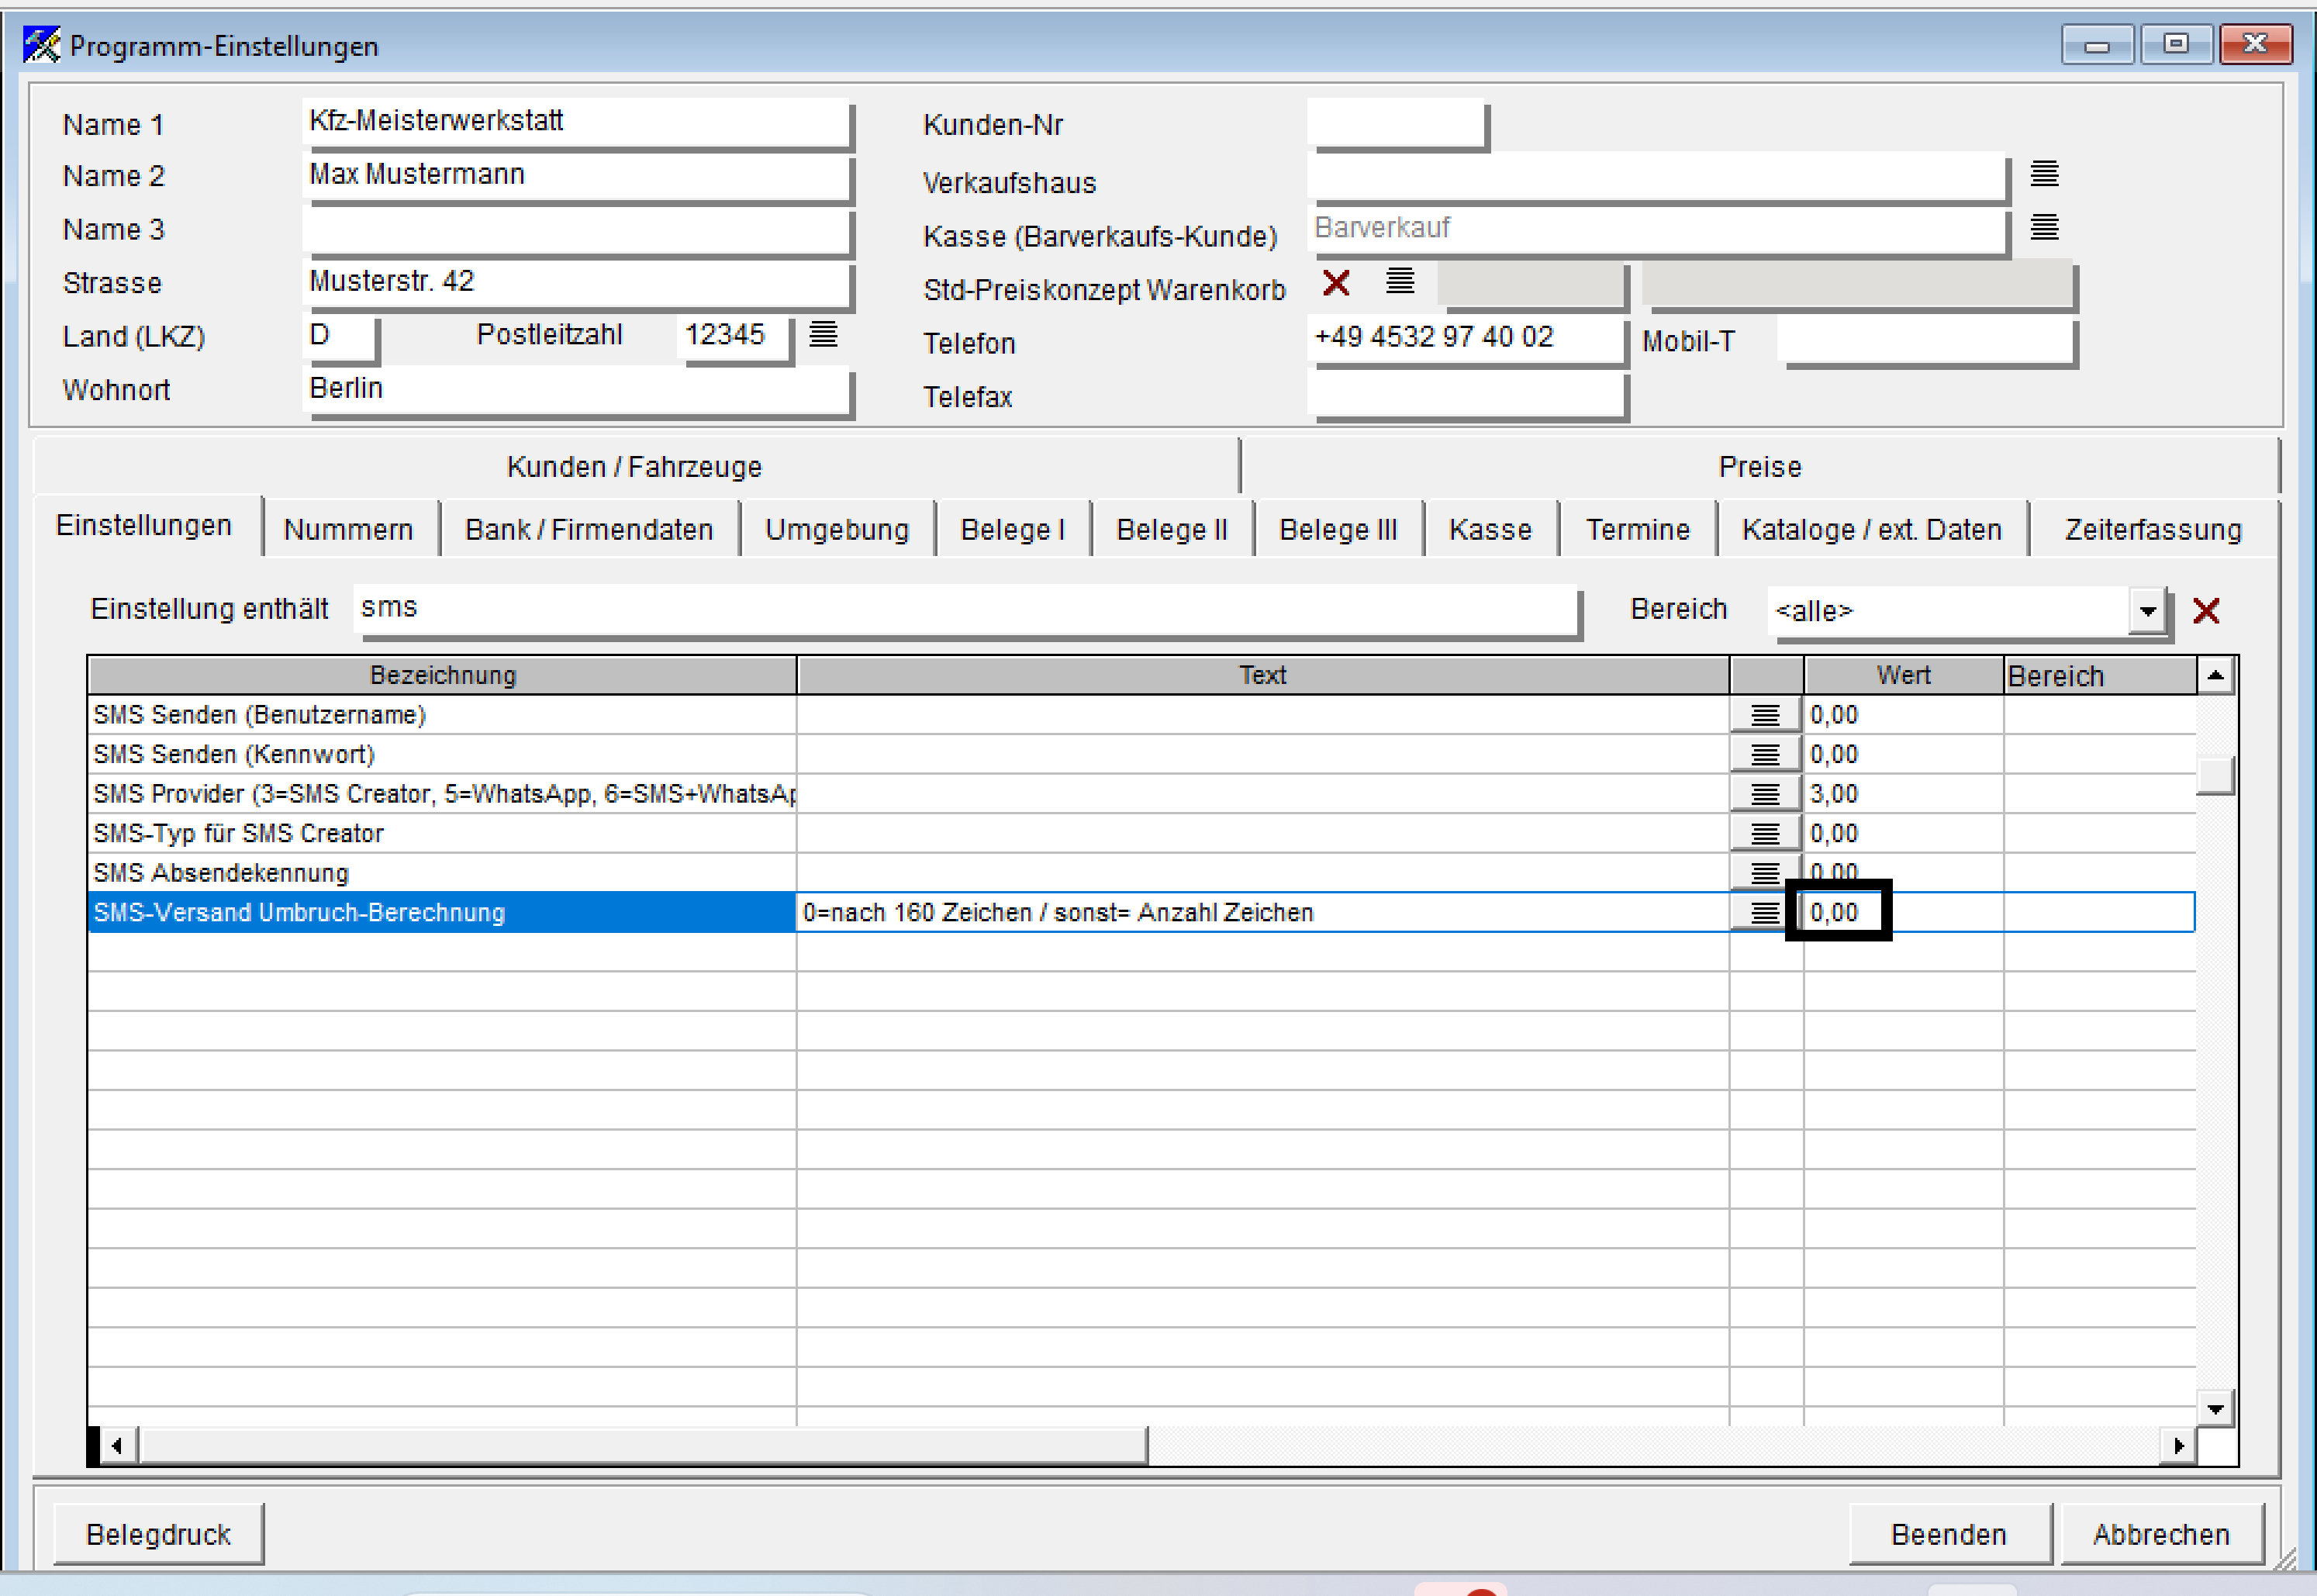2317x1596 pixels.
Task: Click the Abbrechen button
Action: pos(2160,1534)
